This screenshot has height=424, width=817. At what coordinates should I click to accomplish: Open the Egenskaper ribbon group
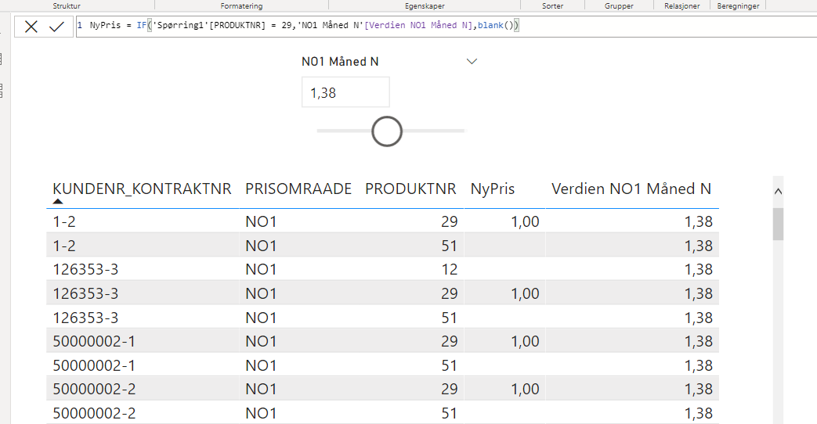click(x=425, y=5)
